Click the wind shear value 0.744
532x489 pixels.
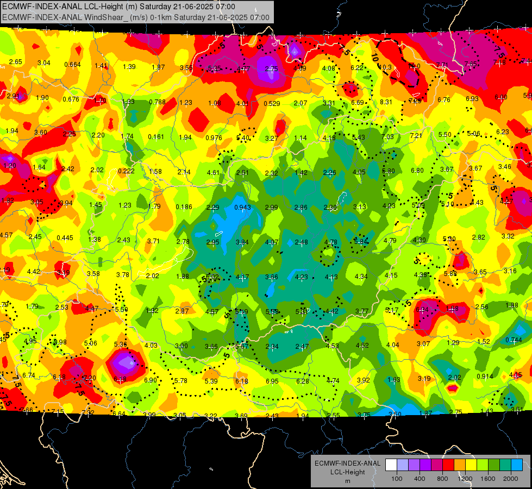[x=514, y=340]
